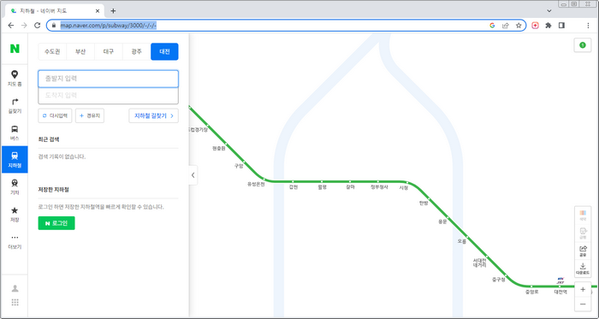Click 경유지 add waypoint button
The height and width of the screenshot is (319, 599).
tap(90, 115)
